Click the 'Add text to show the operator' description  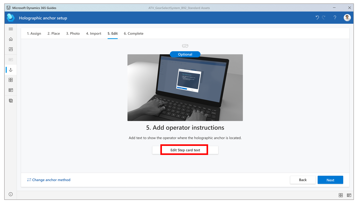pos(185,138)
